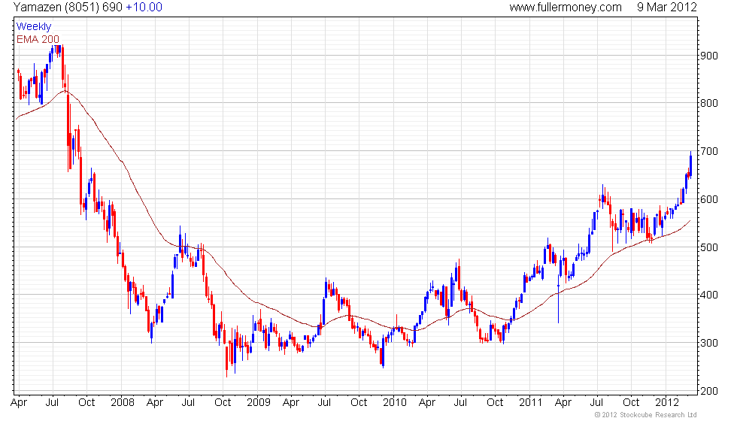Click the 600 price axis label

[708, 199]
